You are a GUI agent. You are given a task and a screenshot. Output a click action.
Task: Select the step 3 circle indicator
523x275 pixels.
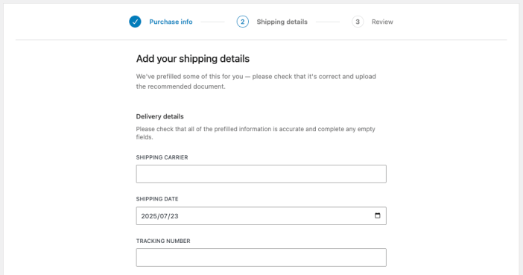click(358, 22)
